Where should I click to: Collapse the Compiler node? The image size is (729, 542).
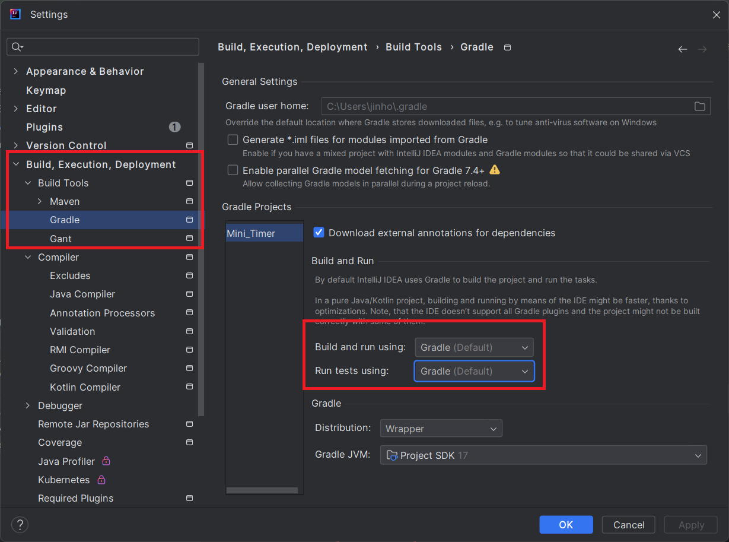tap(28, 257)
